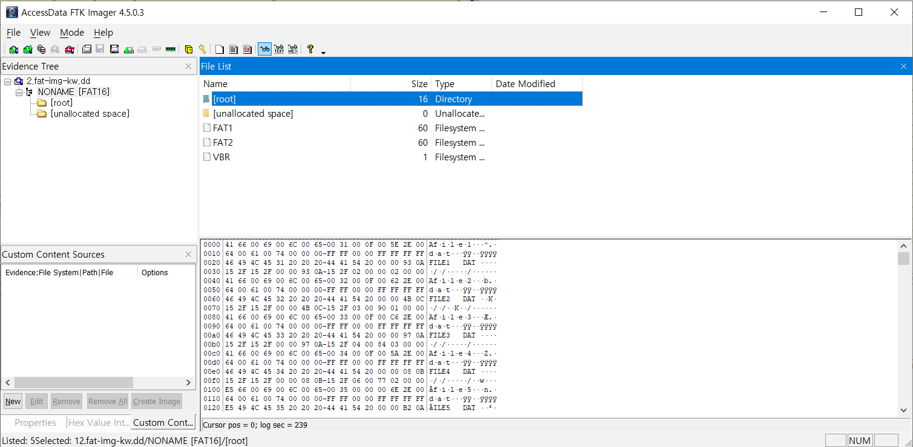
Task: Toggle automatic file view glasses icon
Action: tap(264, 50)
